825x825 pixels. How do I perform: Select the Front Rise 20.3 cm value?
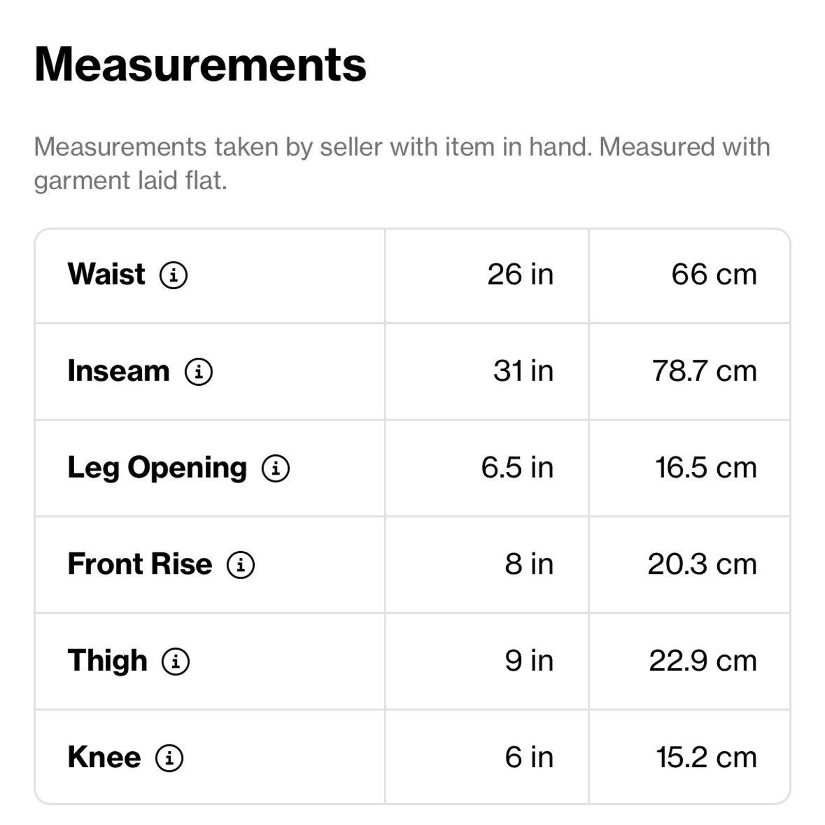tap(702, 564)
